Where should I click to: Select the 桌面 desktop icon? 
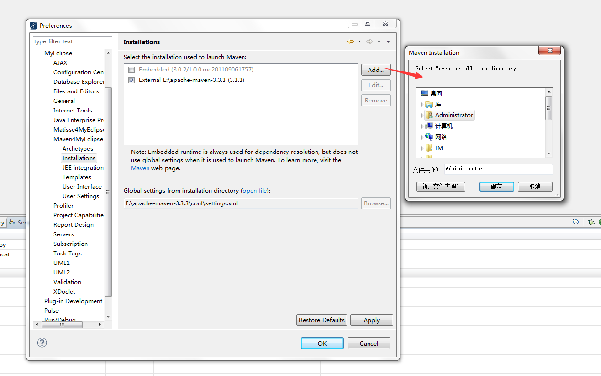pyautogui.click(x=424, y=93)
